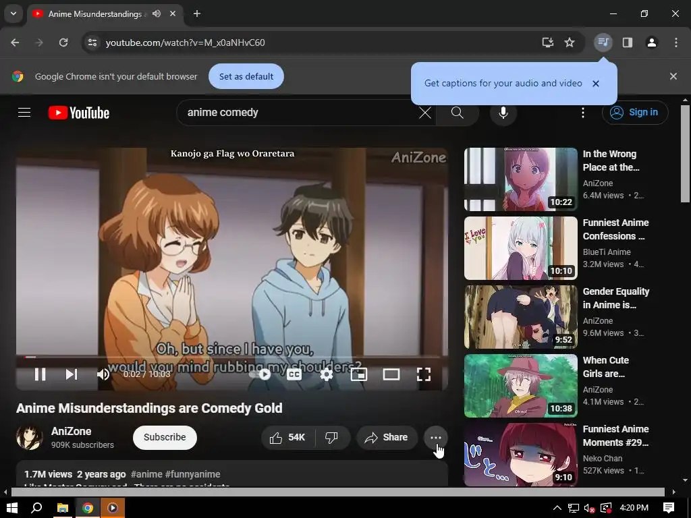
Task: Share the video
Action: coord(387,437)
